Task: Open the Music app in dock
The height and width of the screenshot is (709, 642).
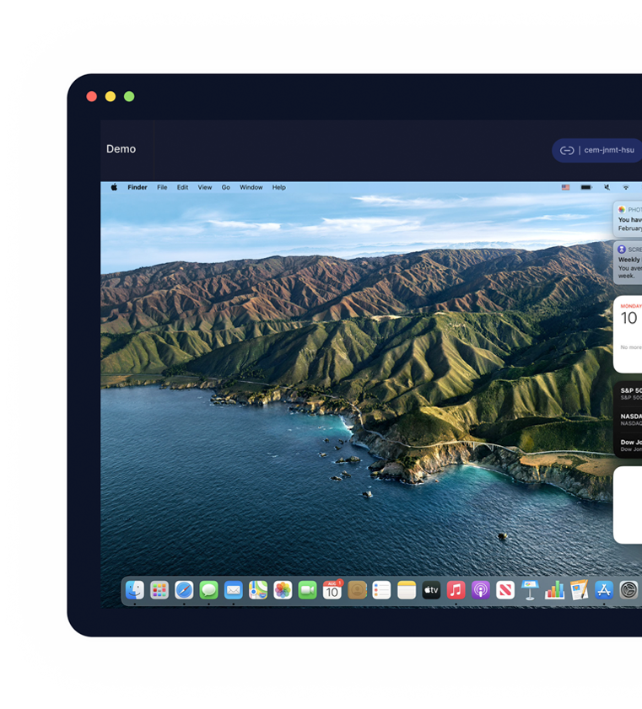Action: 456,590
